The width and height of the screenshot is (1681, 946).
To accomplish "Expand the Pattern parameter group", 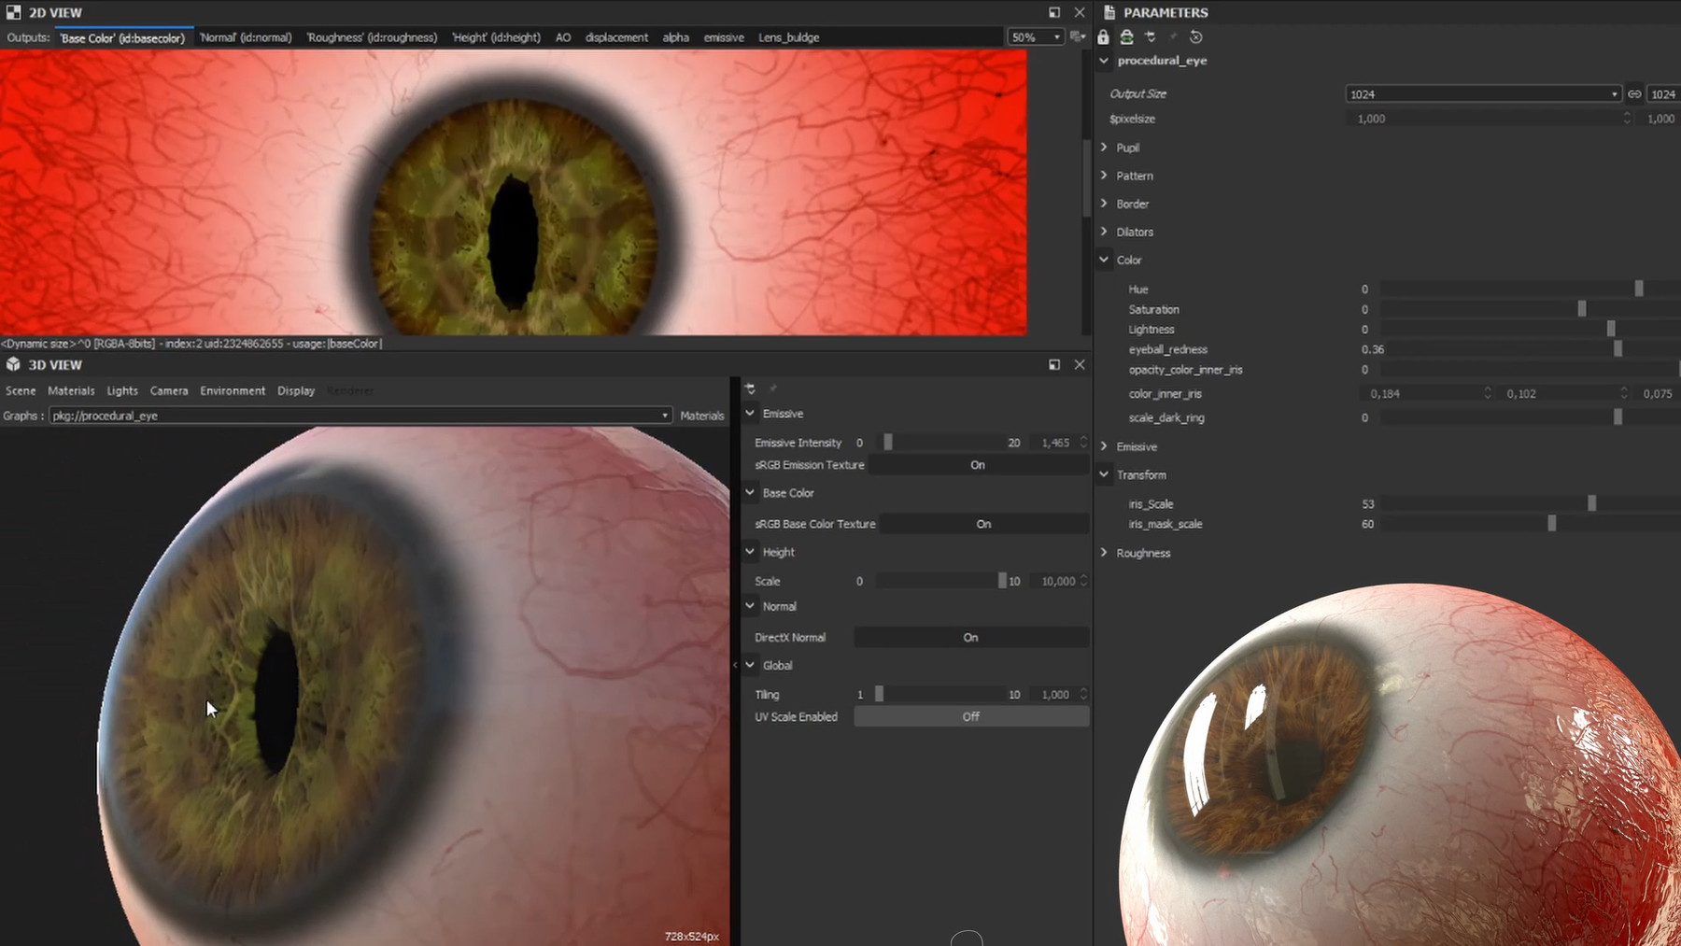I will pos(1104,176).
